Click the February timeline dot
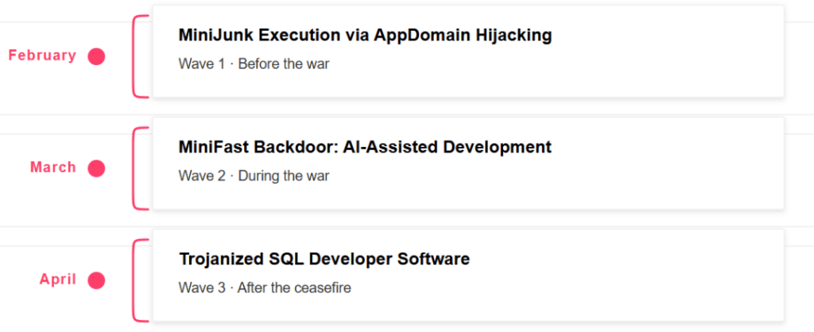 (96, 56)
